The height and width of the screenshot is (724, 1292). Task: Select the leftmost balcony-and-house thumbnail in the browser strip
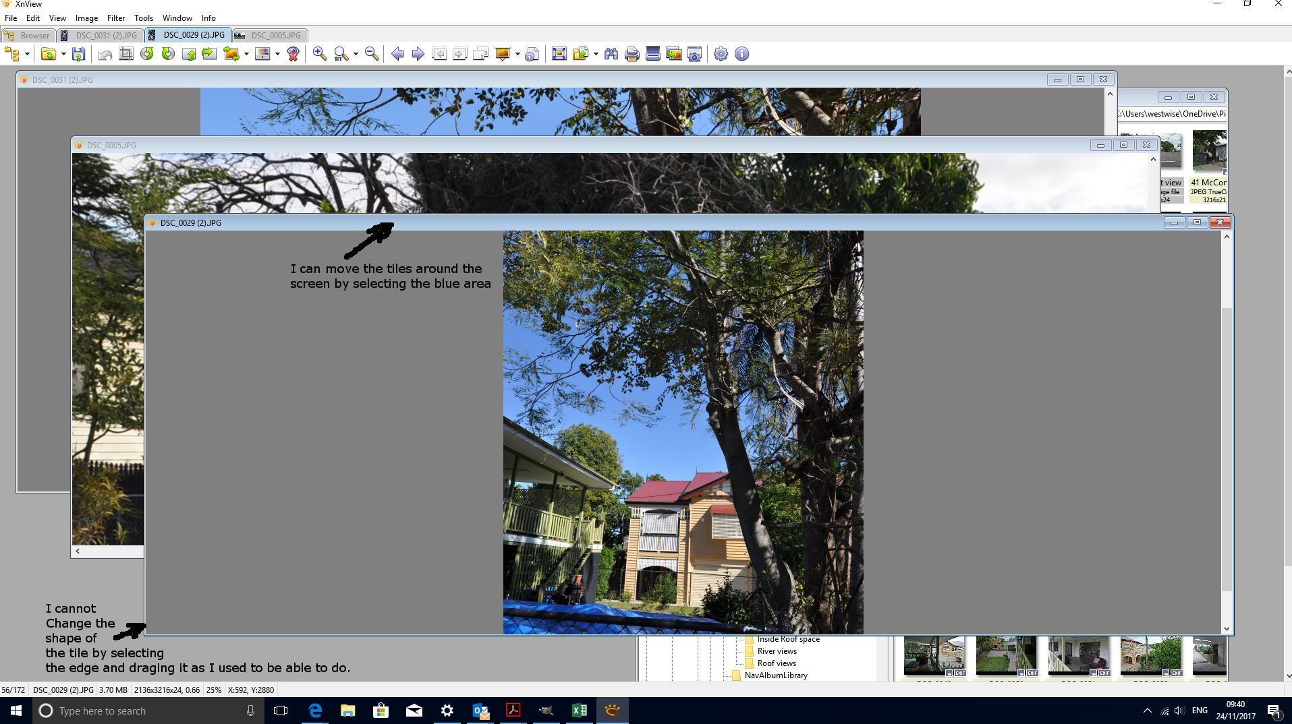click(934, 655)
